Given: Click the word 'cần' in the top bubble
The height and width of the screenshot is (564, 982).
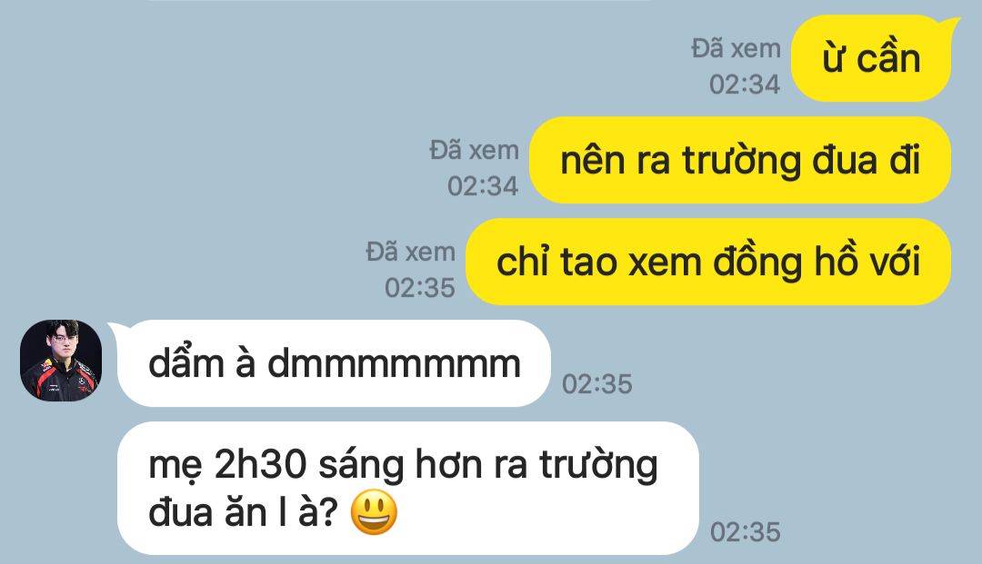Looking at the screenshot, I should pos(888,59).
